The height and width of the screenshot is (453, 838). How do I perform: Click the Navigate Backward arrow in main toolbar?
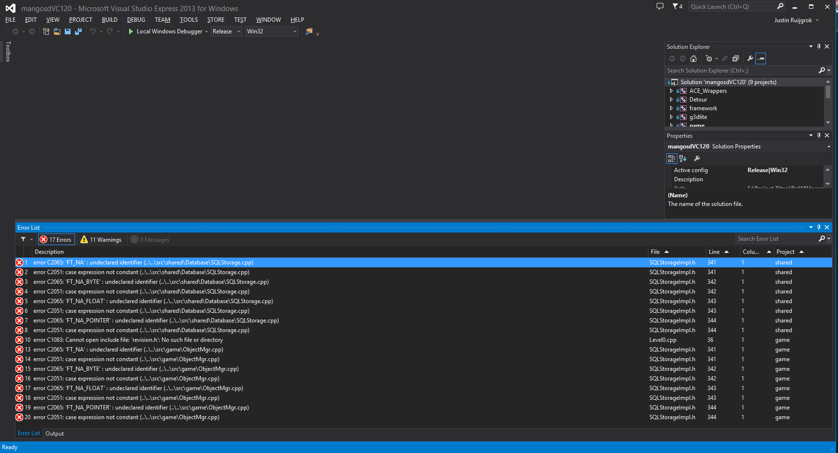click(15, 31)
